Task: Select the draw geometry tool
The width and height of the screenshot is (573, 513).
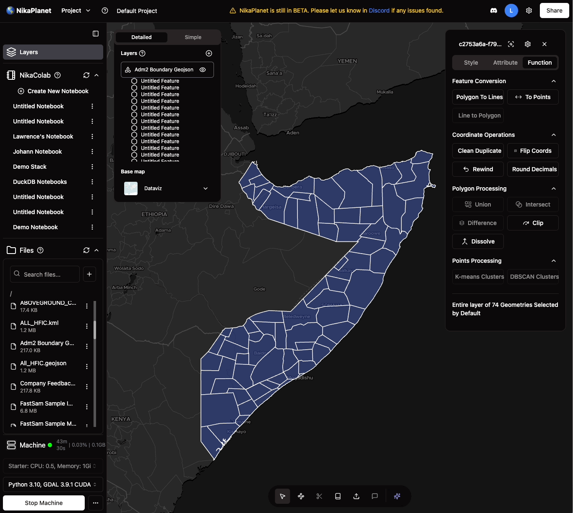Action: tap(301, 496)
